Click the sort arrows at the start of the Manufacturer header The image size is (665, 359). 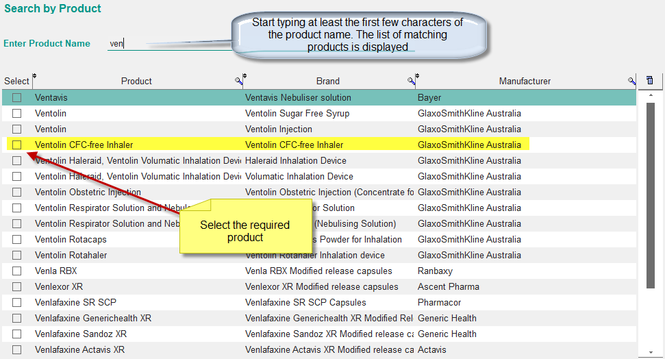pos(417,76)
